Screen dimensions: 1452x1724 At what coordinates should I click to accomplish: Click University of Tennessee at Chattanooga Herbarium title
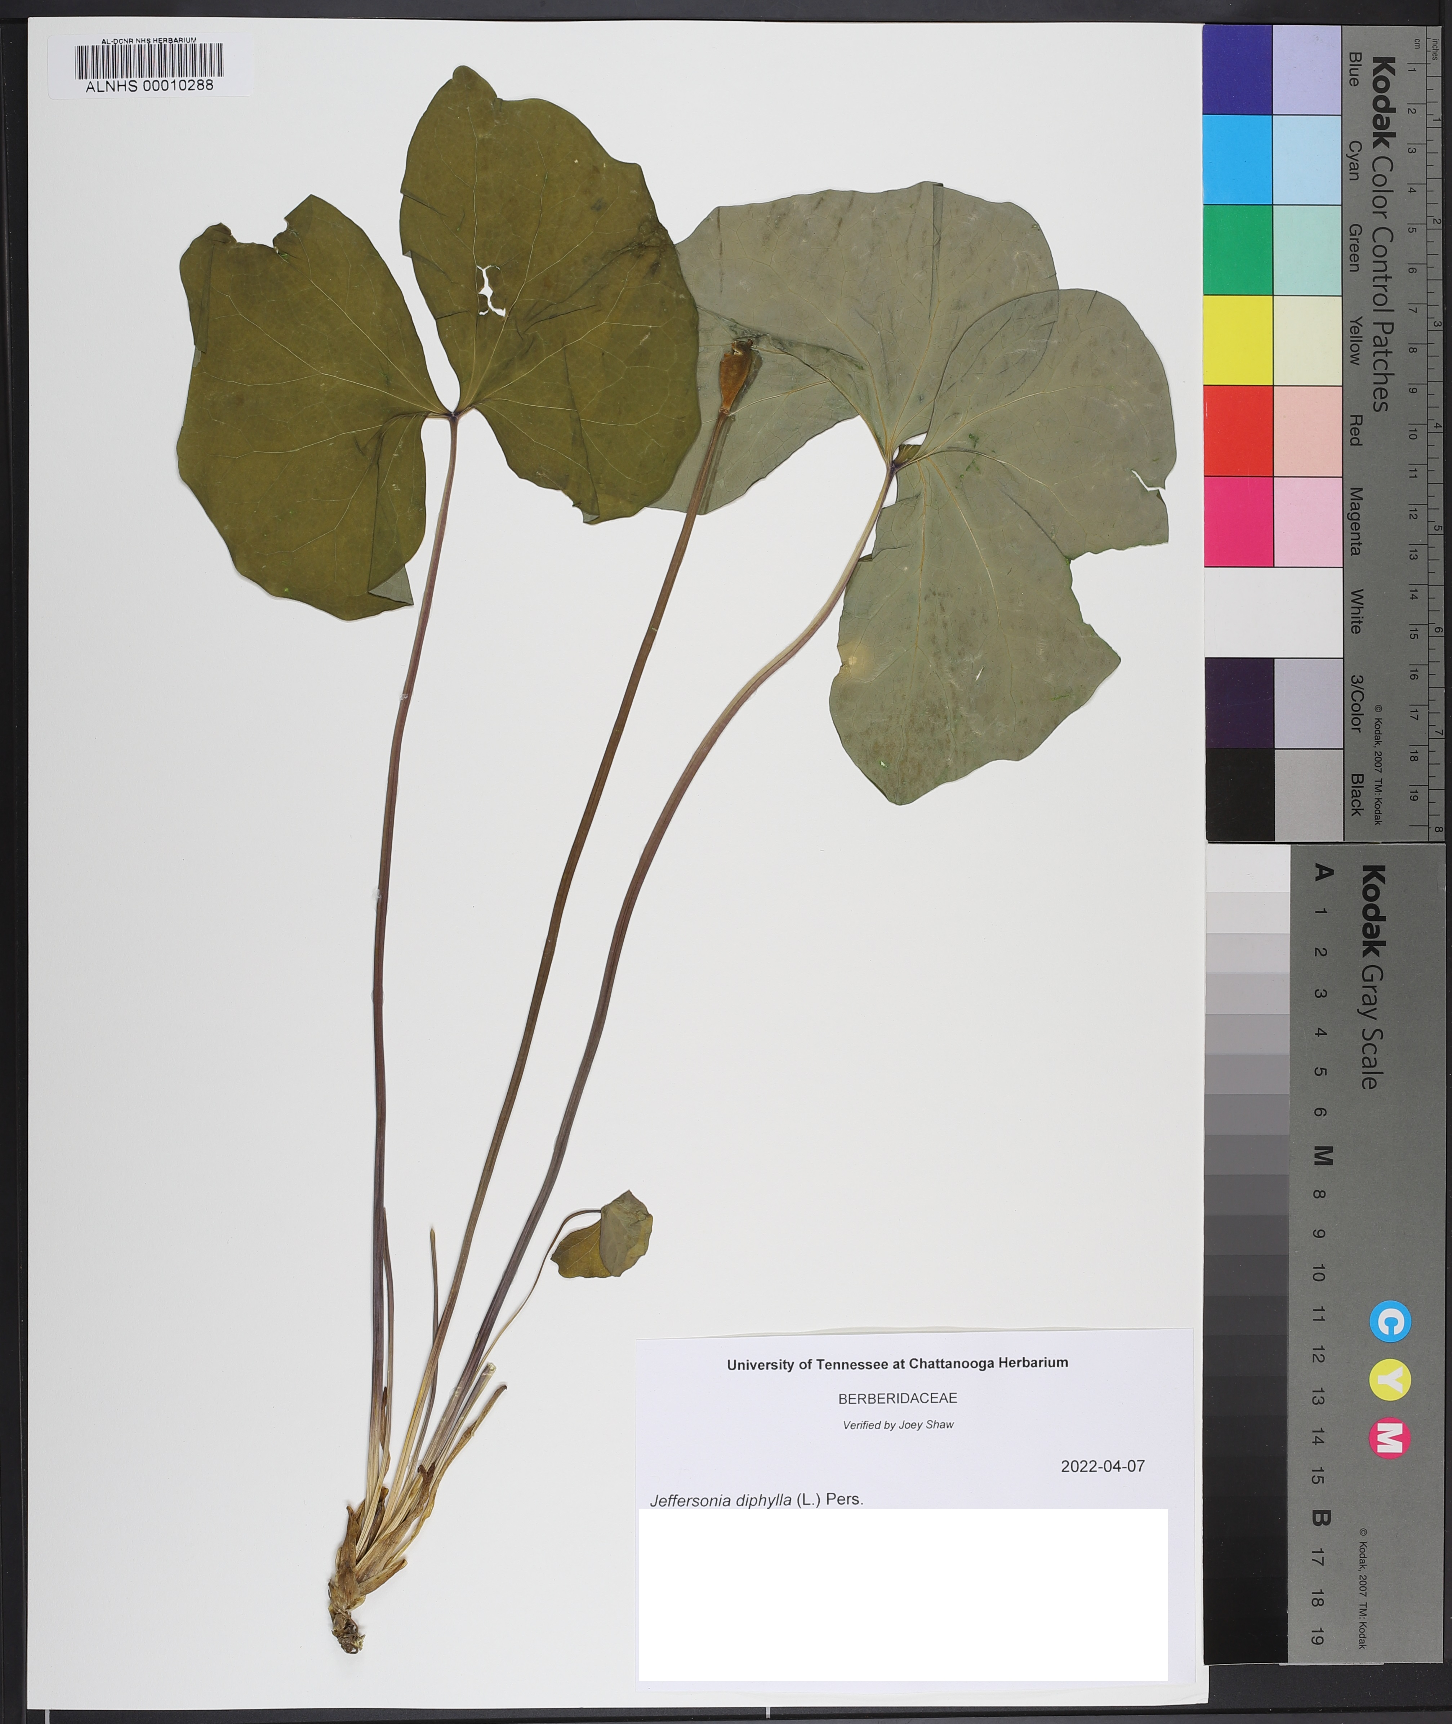click(x=897, y=1364)
